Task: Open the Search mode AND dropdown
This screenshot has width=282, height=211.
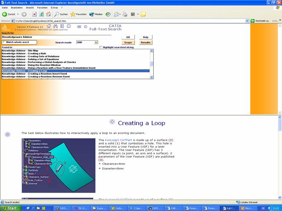Action: [x=87, y=42]
